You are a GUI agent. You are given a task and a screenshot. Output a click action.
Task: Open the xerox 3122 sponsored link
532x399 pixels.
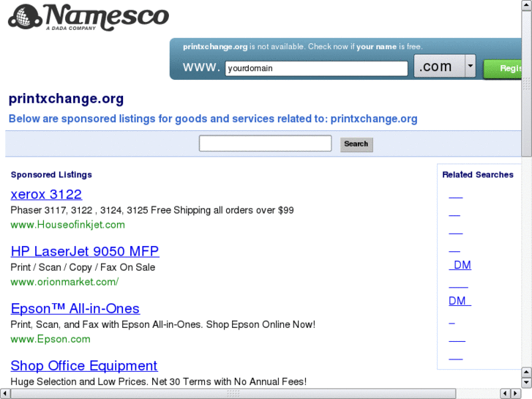46,195
